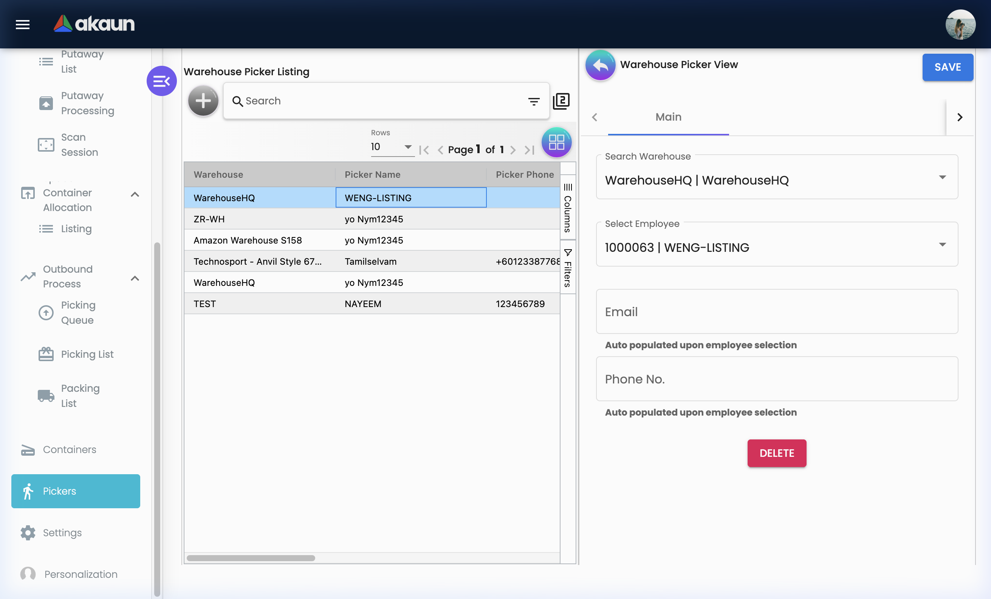Toggle the Filters side panel
Image resolution: width=991 pixels, height=599 pixels.
click(567, 268)
